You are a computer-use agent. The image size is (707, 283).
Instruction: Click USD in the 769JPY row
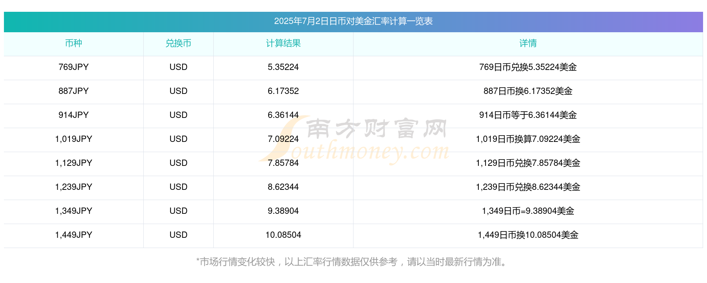[x=178, y=67]
